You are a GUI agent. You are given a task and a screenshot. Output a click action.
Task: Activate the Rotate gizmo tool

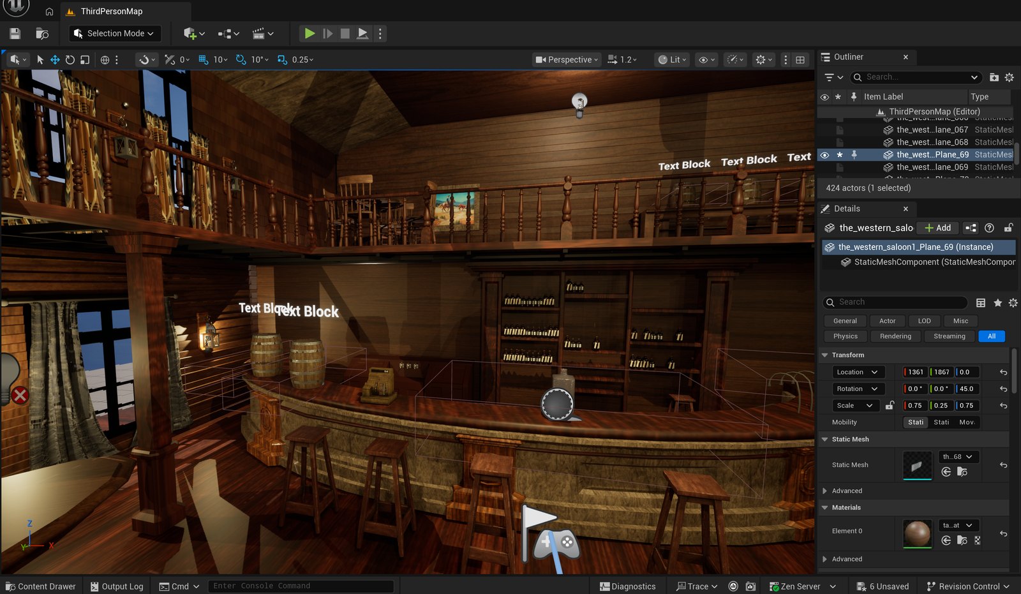tap(70, 59)
